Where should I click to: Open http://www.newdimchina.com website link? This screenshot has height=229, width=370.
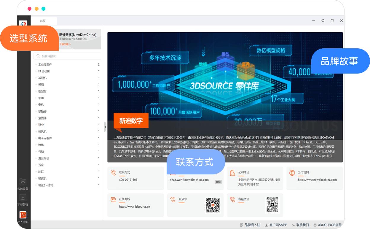click(x=317, y=180)
